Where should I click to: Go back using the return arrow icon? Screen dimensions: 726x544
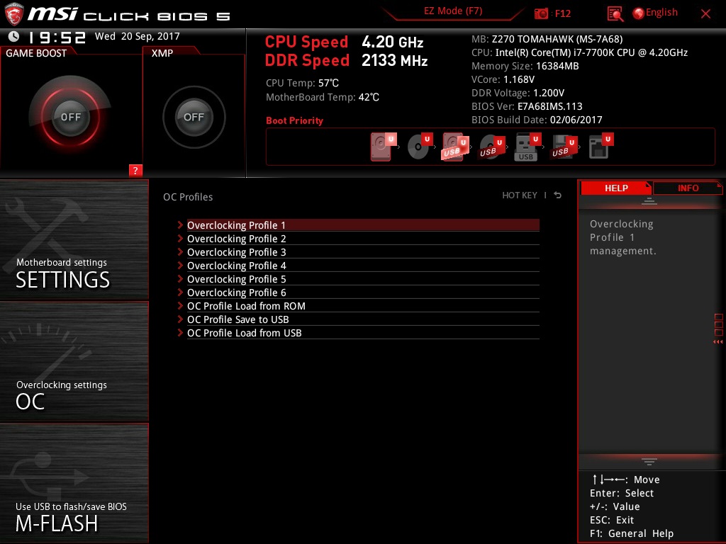pyautogui.click(x=557, y=195)
